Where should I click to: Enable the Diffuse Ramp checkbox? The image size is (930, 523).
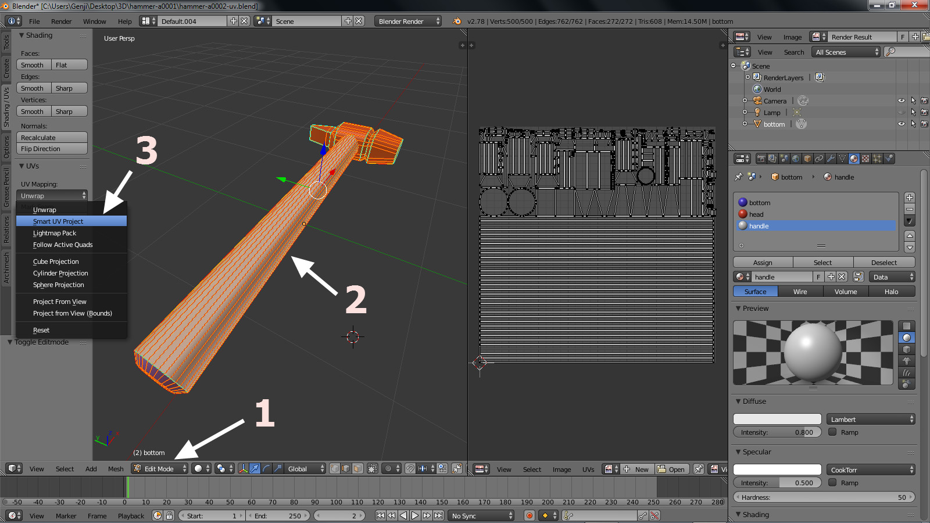(832, 432)
